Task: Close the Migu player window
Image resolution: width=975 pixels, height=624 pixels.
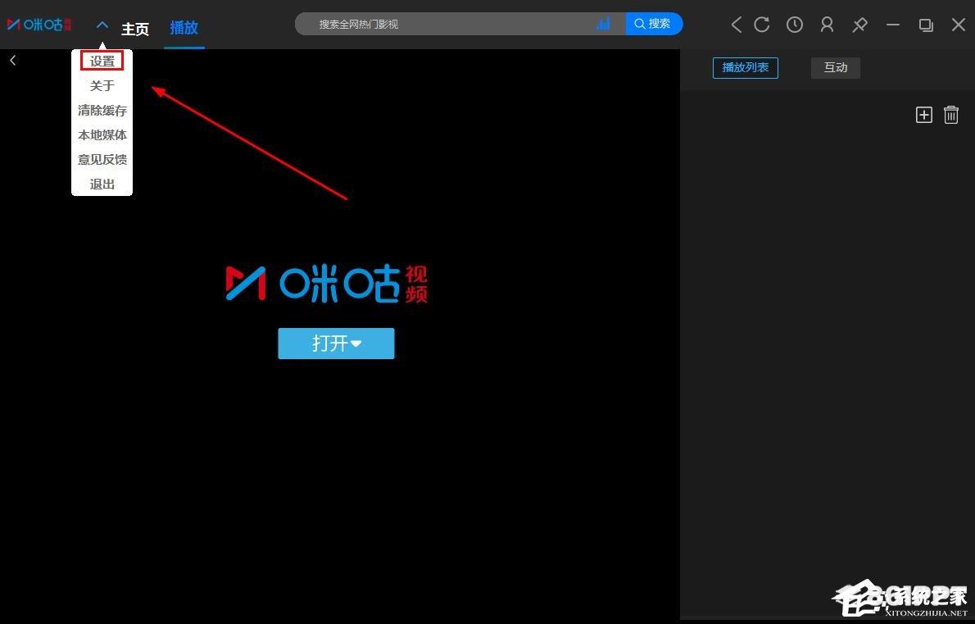Action: click(x=959, y=25)
